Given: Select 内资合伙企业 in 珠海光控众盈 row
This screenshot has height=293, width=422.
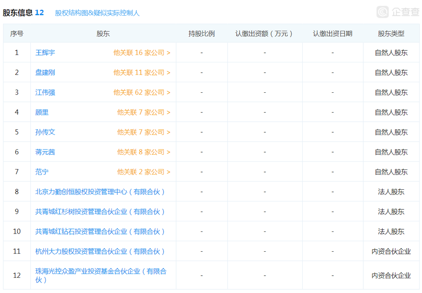Looking at the screenshot, I should (x=391, y=275).
